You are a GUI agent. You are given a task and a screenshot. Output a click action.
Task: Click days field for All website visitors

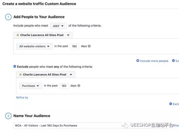[74, 46]
